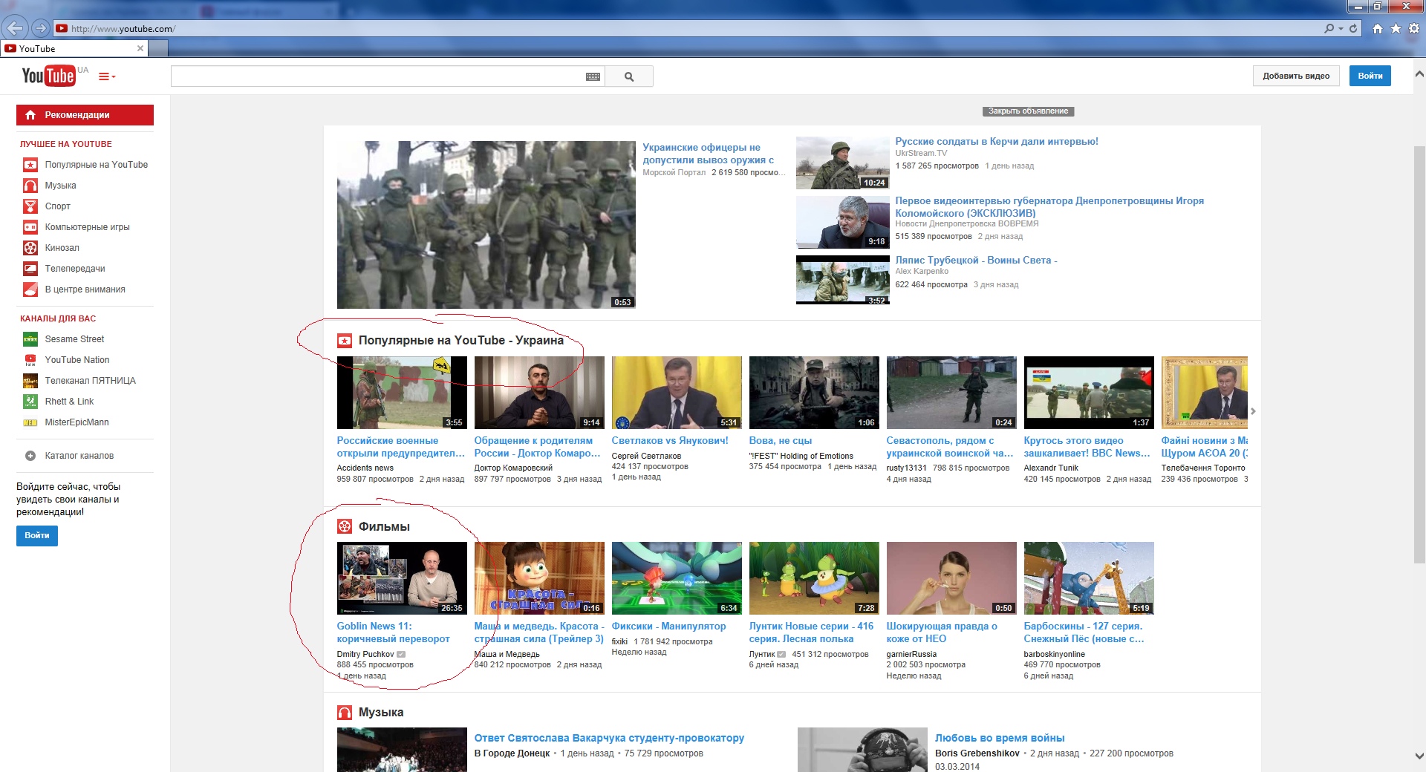The image size is (1426, 772).
Task: Open the on-screen keyboard icon in search
Action: 593,76
